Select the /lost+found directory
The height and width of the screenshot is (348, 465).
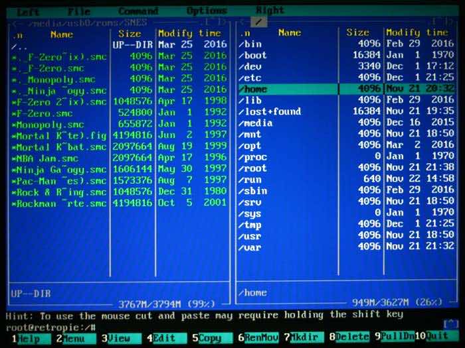point(346,111)
